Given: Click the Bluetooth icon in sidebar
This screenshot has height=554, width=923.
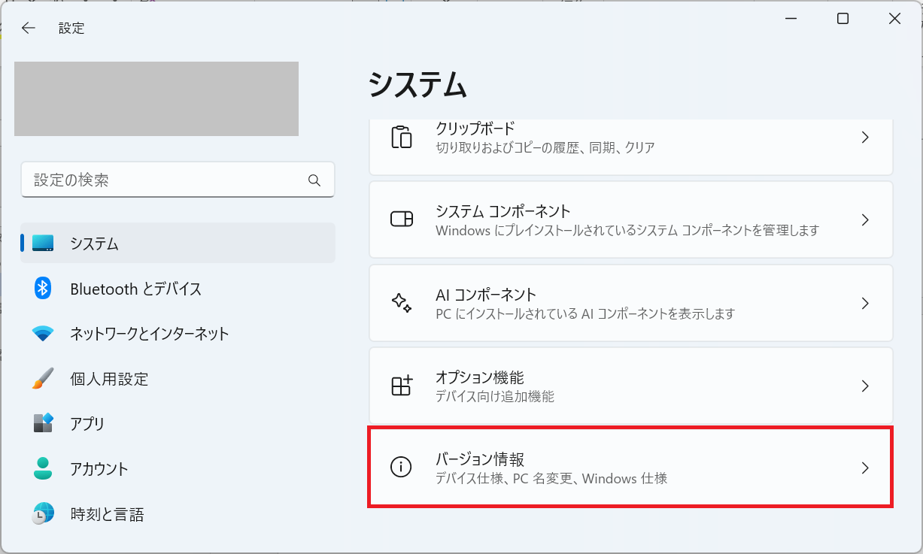Looking at the screenshot, I should (43, 288).
